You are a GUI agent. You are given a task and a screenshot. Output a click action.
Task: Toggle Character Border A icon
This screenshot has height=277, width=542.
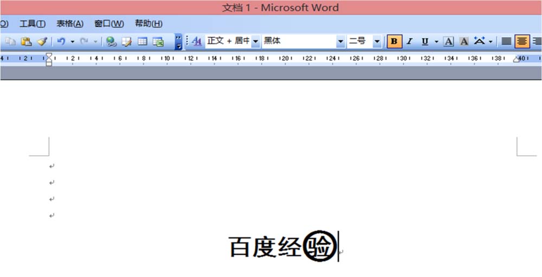pos(448,42)
